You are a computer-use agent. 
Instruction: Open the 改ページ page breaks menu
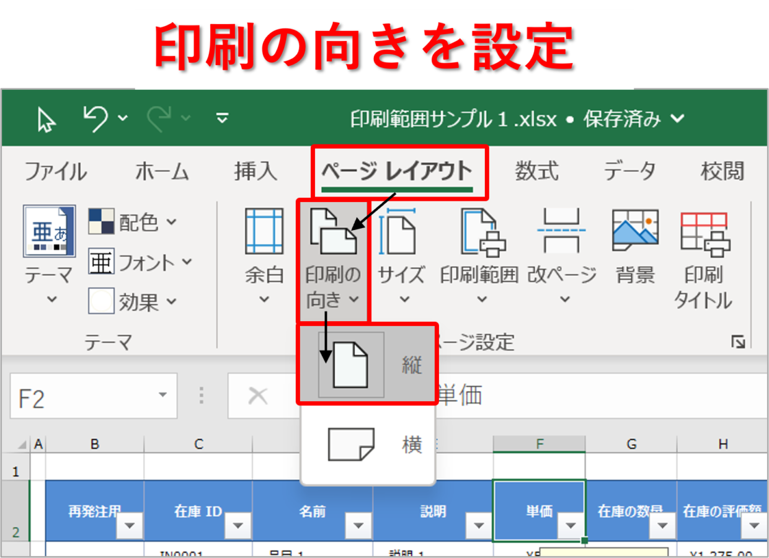coord(562,257)
